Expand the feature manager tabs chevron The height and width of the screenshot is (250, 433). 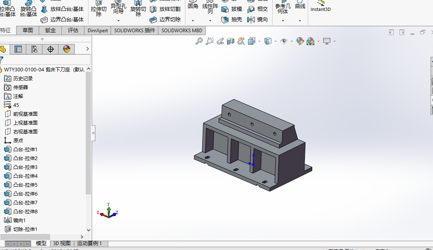[88, 49]
